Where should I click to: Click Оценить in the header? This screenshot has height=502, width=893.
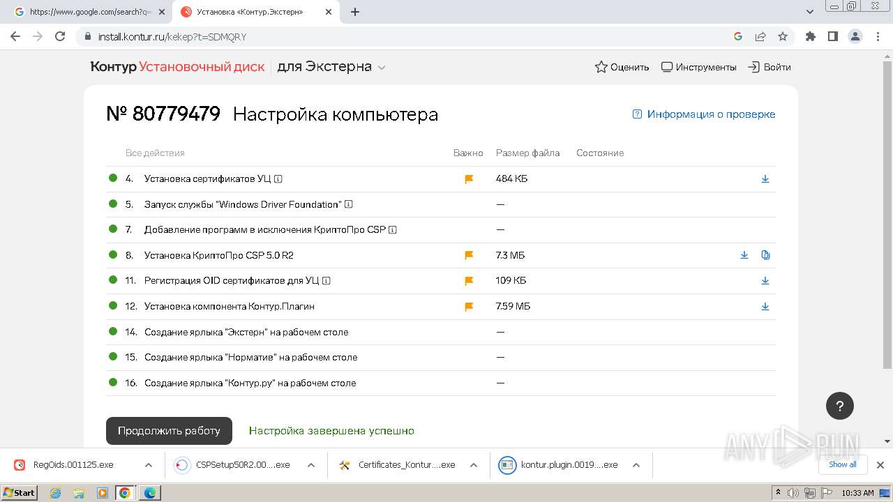[x=622, y=67]
